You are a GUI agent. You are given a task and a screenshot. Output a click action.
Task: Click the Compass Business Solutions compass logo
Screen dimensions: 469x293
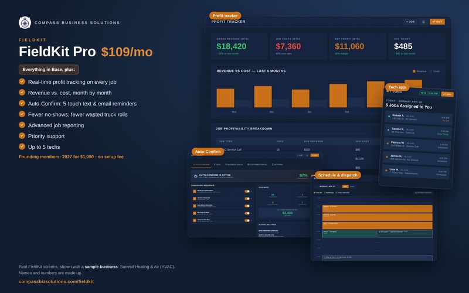click(x=25, y=22)
